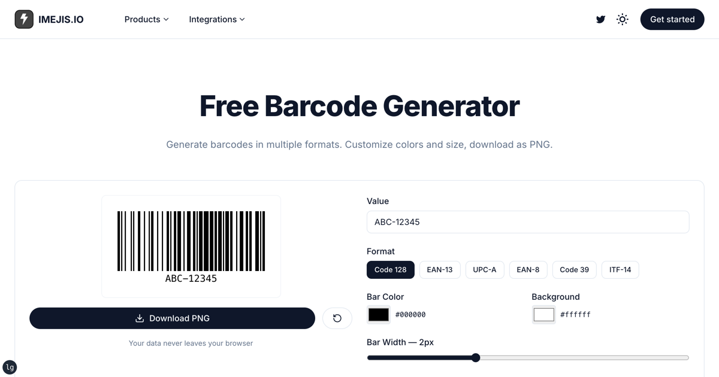Open the Twitter profile icon
The height and width of the screenshot is (377, 719).
coord(600,19)
